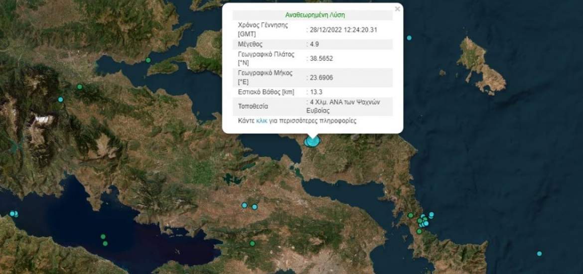Image resolution: width=583 pixels, height=274 pixels.
Task: Click the southernmost green marker in the southeastern cluster
Action: (419, 231)
